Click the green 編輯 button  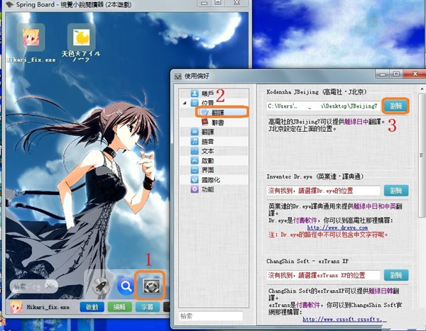(119, 307)
